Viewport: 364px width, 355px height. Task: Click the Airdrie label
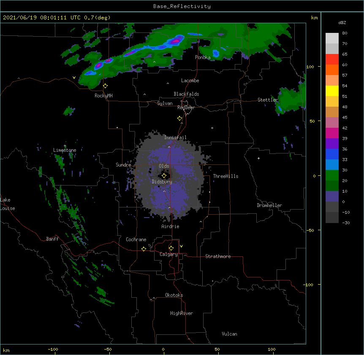point(170,226)
